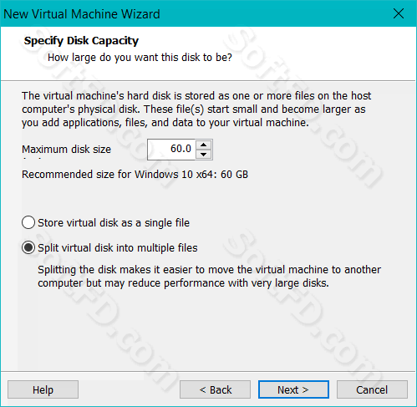Click the splitting the disk explanation text
Image resolution: width=417 pixels, height=407 pixels.
click(209, 277)
